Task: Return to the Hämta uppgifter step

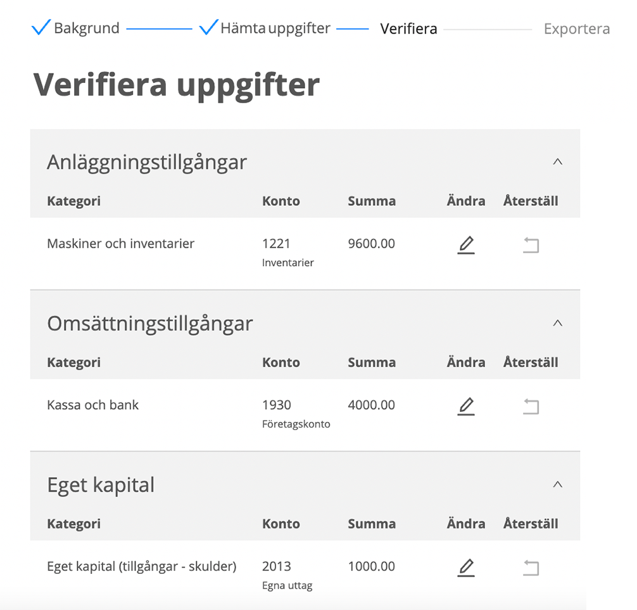Action: coord(275,29)
